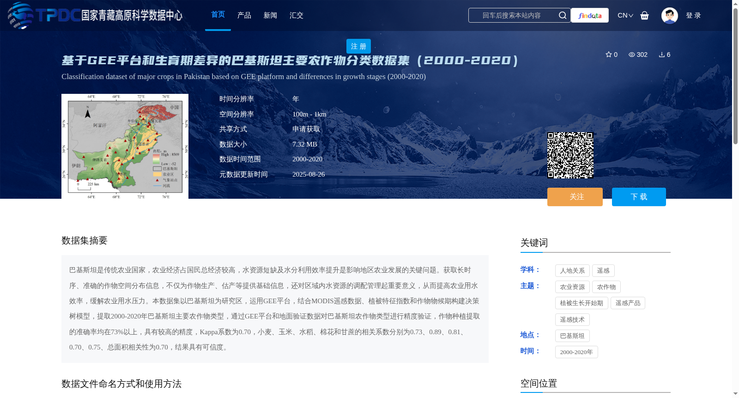This screenshot has height=398, width=739.
Task: Click the 7.32 MB data size value
Action: (x=305, y=144)
